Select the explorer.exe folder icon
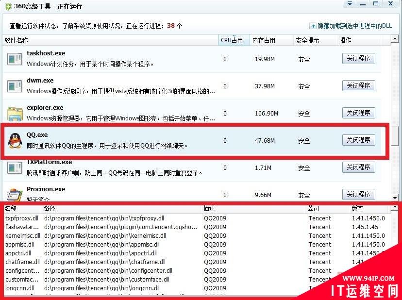 15,114
